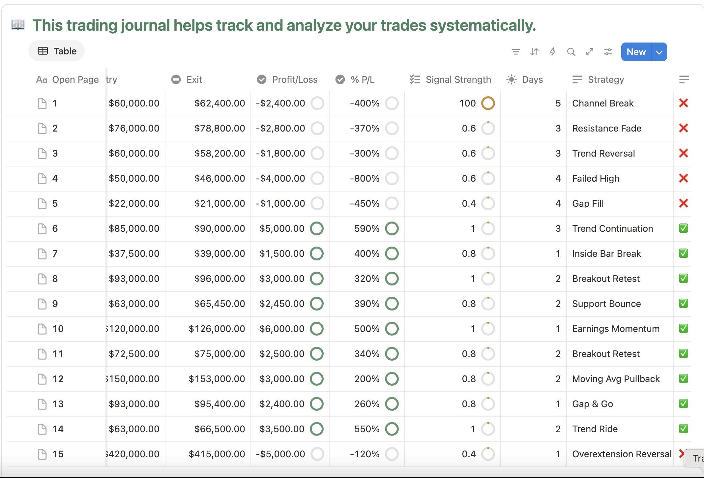
Task: Open search for the database
Action: 571,52
